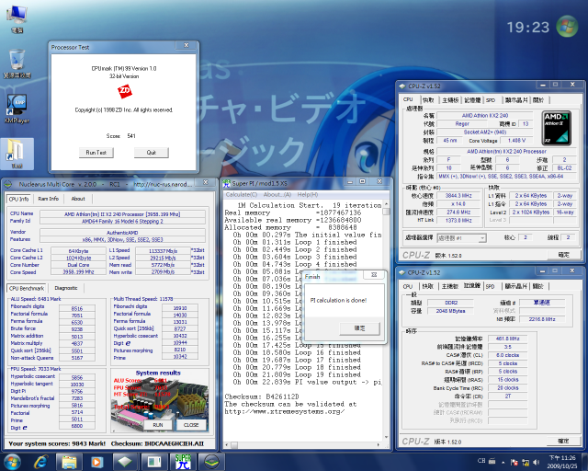Open the About menu in Super PI
The width and height of the screenshot is (588, 471).
277,195
